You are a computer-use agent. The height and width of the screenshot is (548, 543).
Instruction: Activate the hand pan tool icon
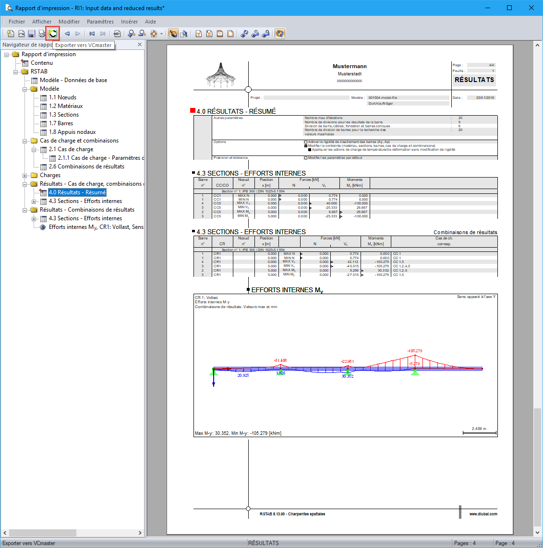pos(173,34)
